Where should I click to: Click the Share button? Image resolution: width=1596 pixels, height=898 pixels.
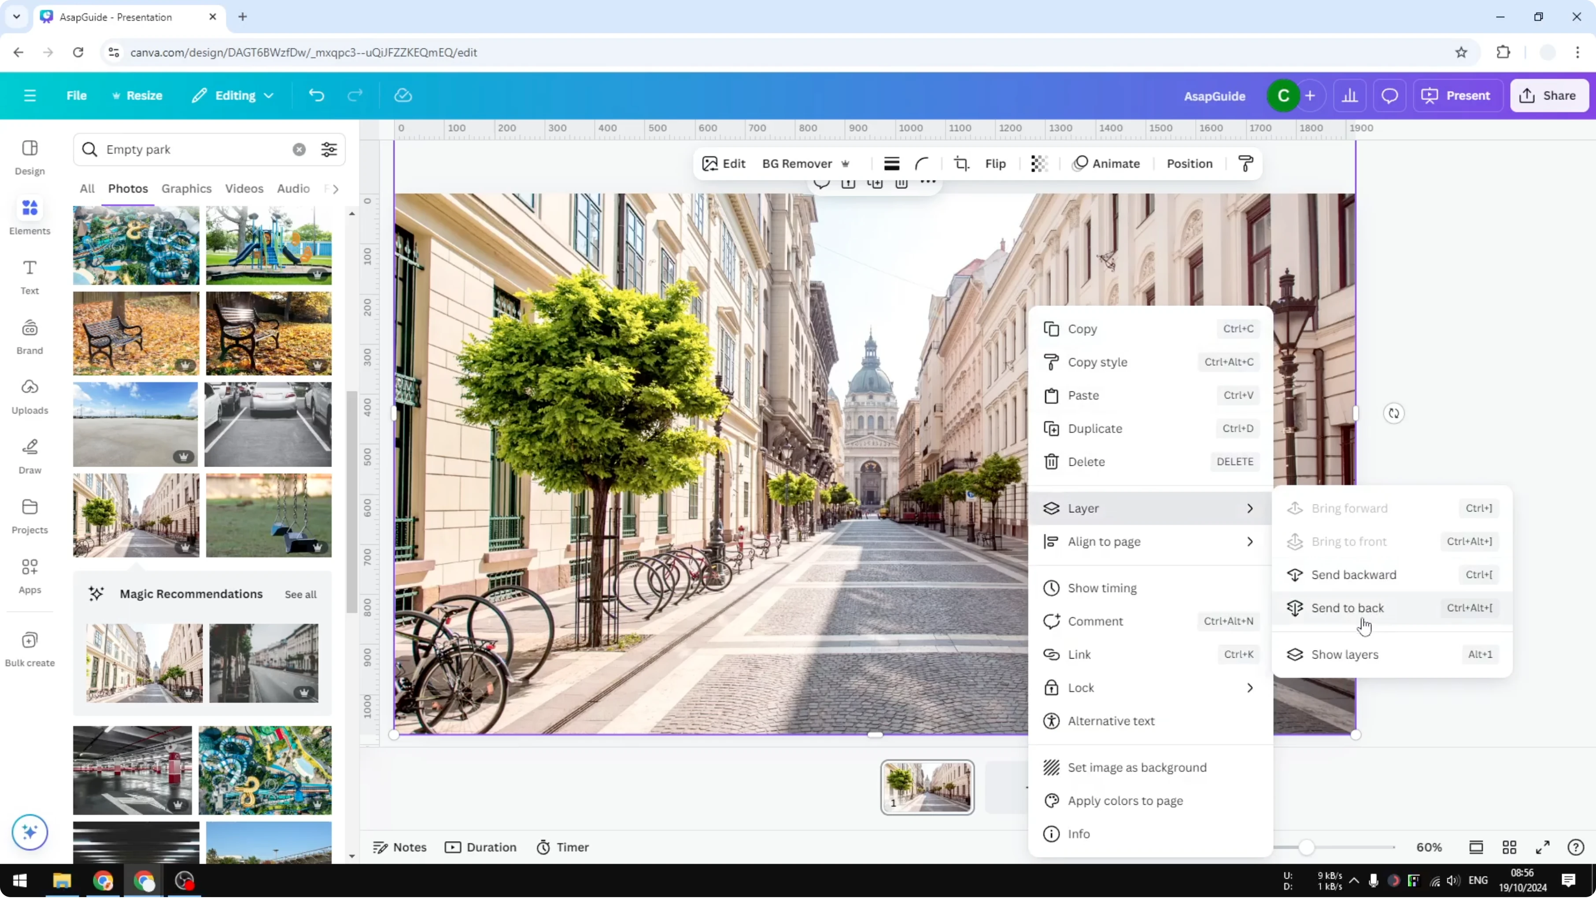pyautogui.click(x=1549, y=96)
